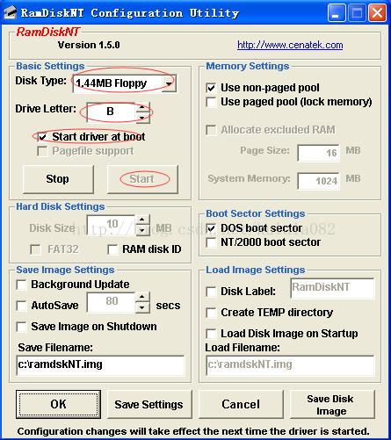The width and height of the screenshot is (391, 440).
Task: Toggle the RAM disk ID checkbox
Action: [112, 249]
